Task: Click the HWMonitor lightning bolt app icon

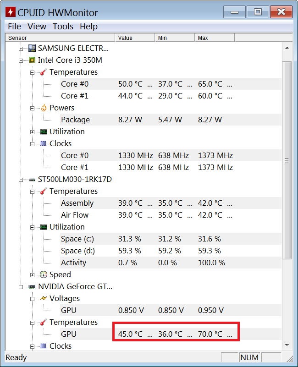Action: [10, 12]
